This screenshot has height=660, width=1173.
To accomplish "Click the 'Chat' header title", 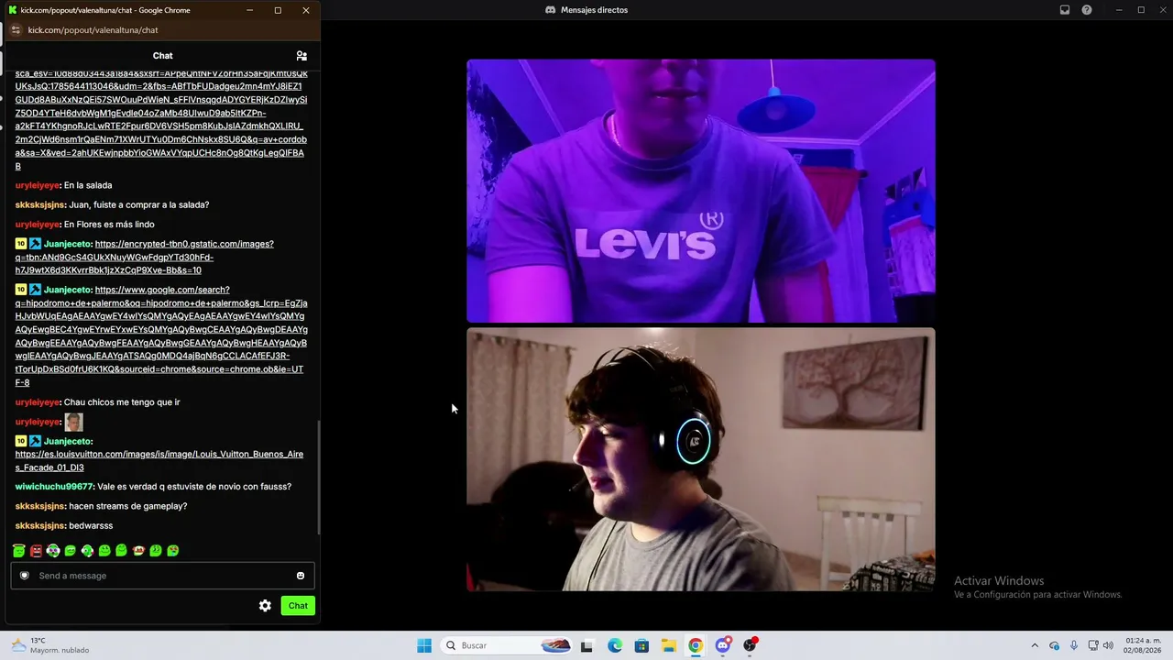I will [x=162, y=56].
